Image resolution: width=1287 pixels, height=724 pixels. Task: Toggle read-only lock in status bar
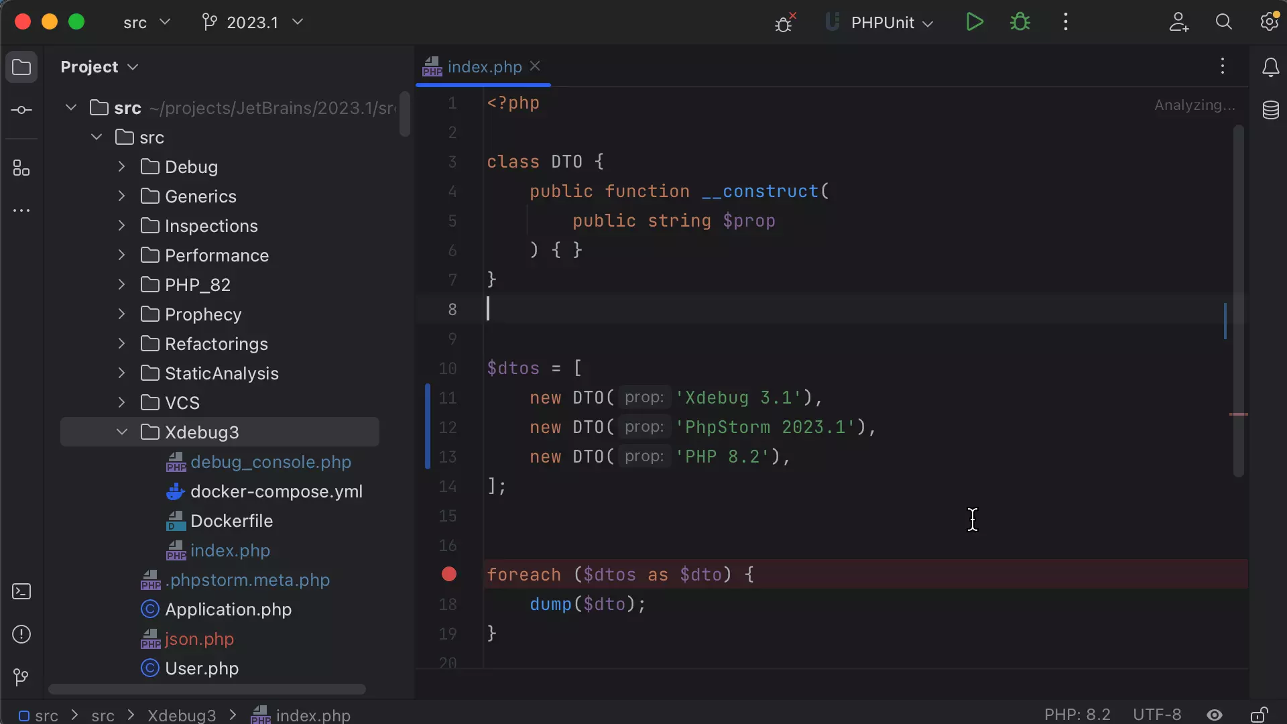[x=1259, y=715]
